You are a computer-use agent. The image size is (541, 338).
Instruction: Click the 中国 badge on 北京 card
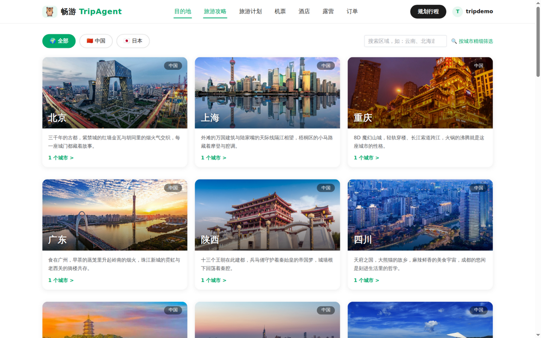pos(173,66)
